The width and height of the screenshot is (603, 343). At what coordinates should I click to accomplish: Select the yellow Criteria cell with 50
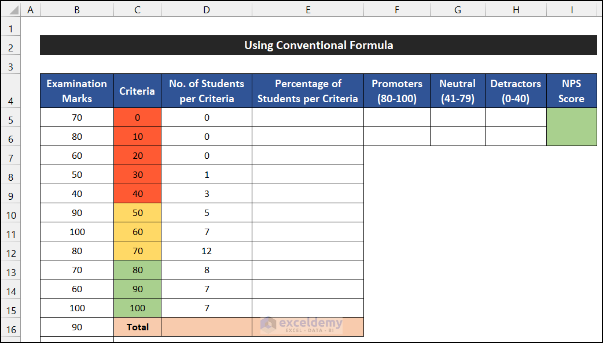(137, 213)
